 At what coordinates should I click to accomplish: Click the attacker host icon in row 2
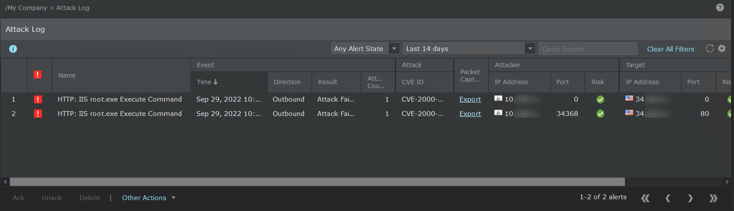[498, 112]
